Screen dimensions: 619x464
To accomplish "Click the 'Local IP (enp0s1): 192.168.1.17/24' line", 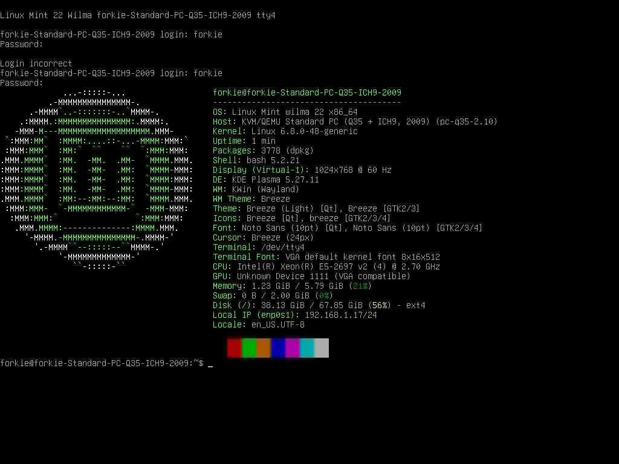I will [x=295, y=315].
